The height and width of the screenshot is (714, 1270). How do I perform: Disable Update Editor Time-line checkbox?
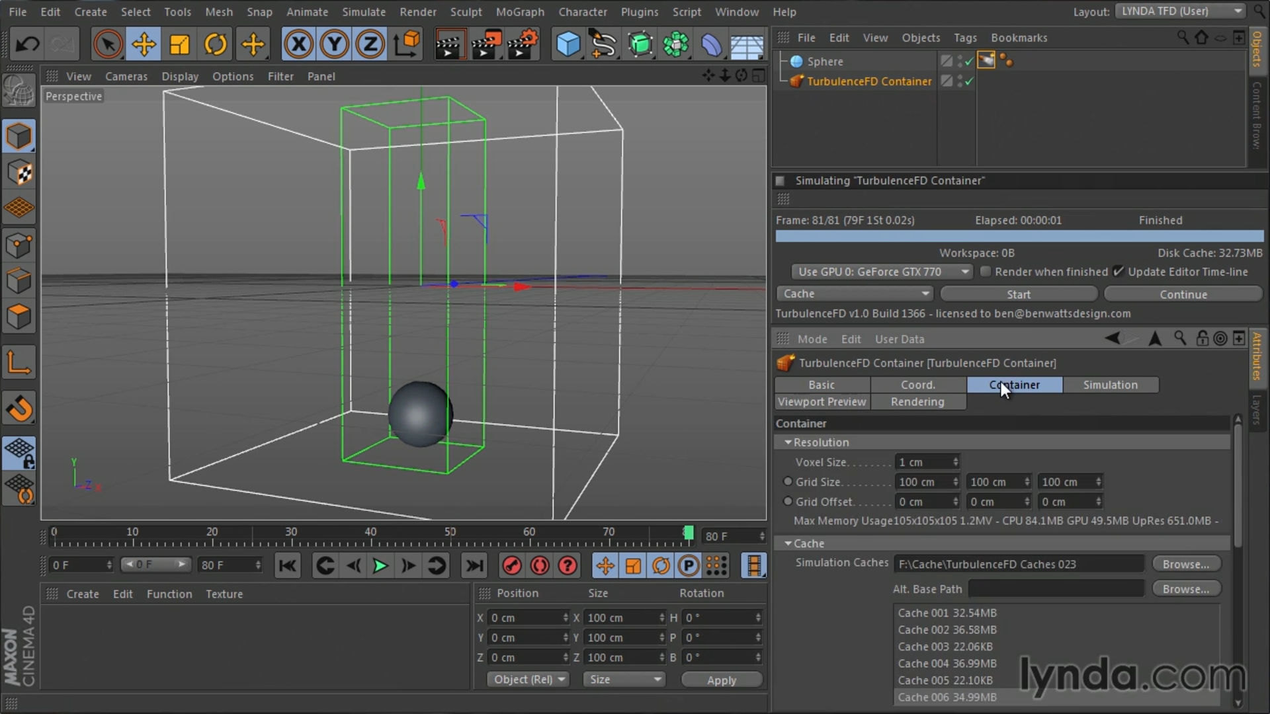[1119, 272]
